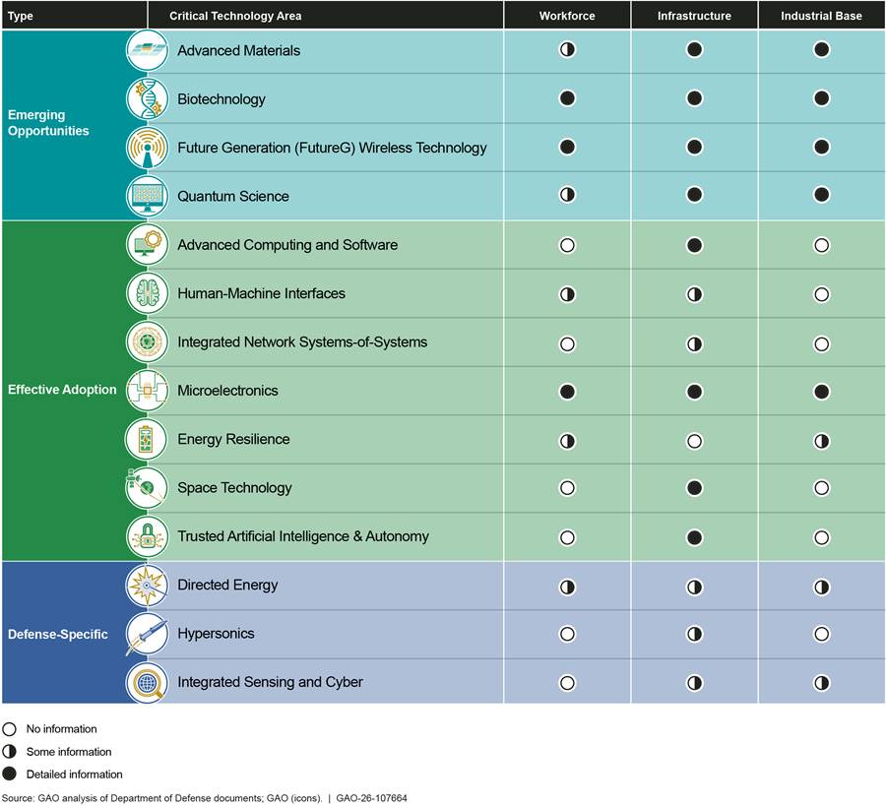Click the Trusted Artificial Intelligence & Autonomy label
Image resolution: width=886 pixels, height=805 pixels.
[303, 536]
